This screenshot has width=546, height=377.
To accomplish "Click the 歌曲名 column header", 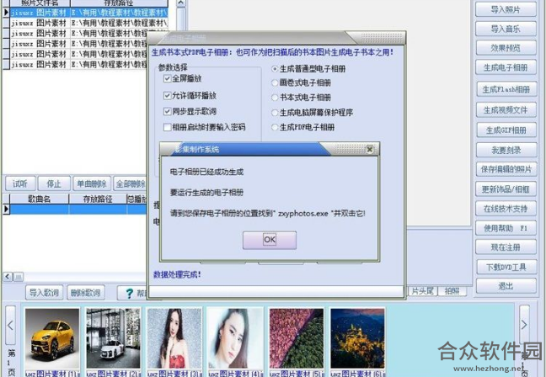I will click(40, 199).
